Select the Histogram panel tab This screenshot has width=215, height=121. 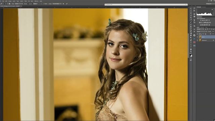(199, 7)
